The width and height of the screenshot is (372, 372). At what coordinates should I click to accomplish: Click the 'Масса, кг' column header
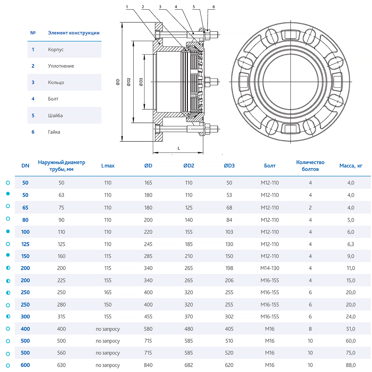point(351,166)
